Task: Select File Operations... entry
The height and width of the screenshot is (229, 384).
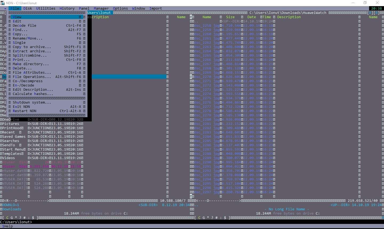Action: pyautogui.click(x=47, y=77)
